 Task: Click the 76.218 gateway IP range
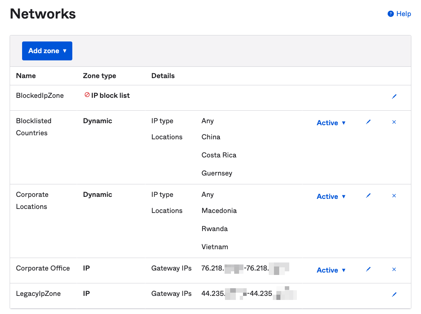pyautogui.click(x=245, y=269)
